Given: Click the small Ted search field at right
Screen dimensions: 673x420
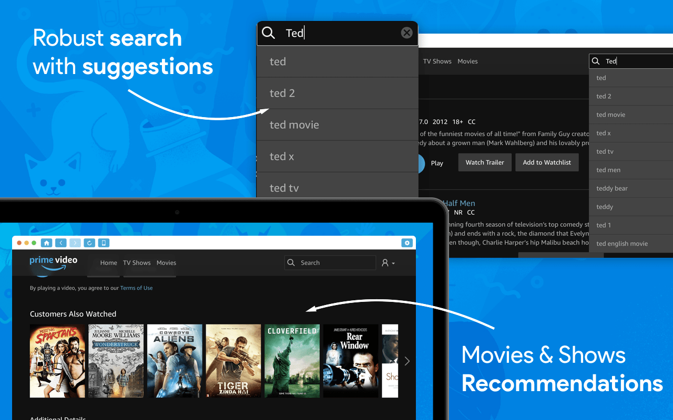Looking at the screenshot, I should click(631, 61).
